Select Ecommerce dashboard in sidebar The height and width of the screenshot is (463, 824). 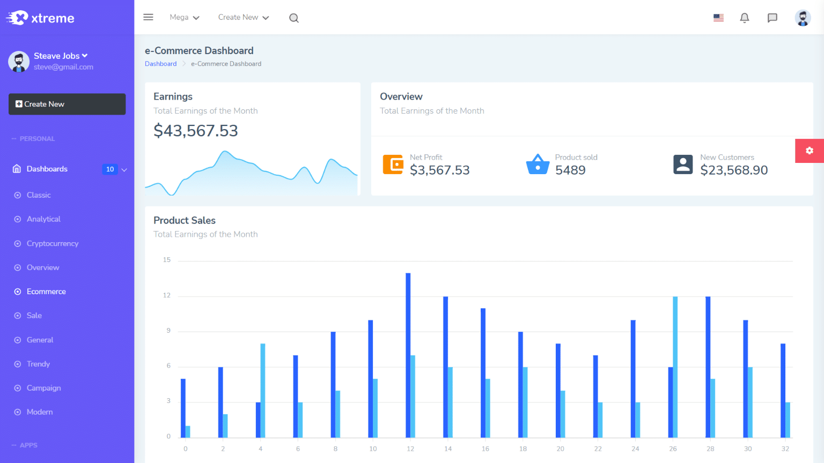click(46, 292)
